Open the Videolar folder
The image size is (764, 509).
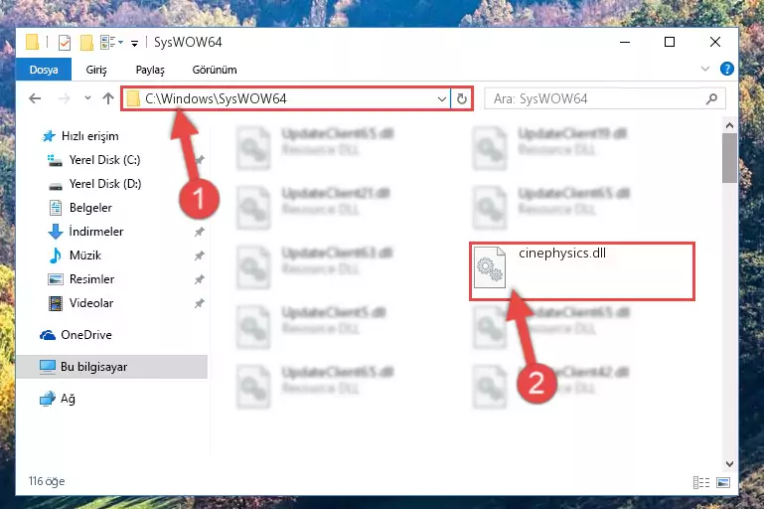click(80, 303)
